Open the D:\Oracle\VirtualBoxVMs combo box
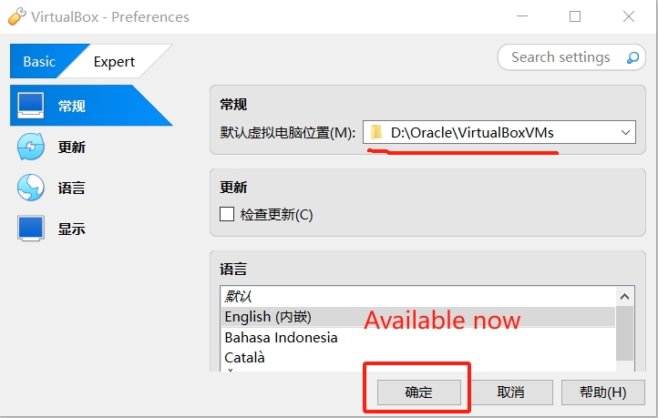 click(x=499, y=132)
